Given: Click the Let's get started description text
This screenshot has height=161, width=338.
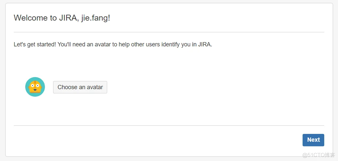Looking at the screenshot, I should [113, 45].
